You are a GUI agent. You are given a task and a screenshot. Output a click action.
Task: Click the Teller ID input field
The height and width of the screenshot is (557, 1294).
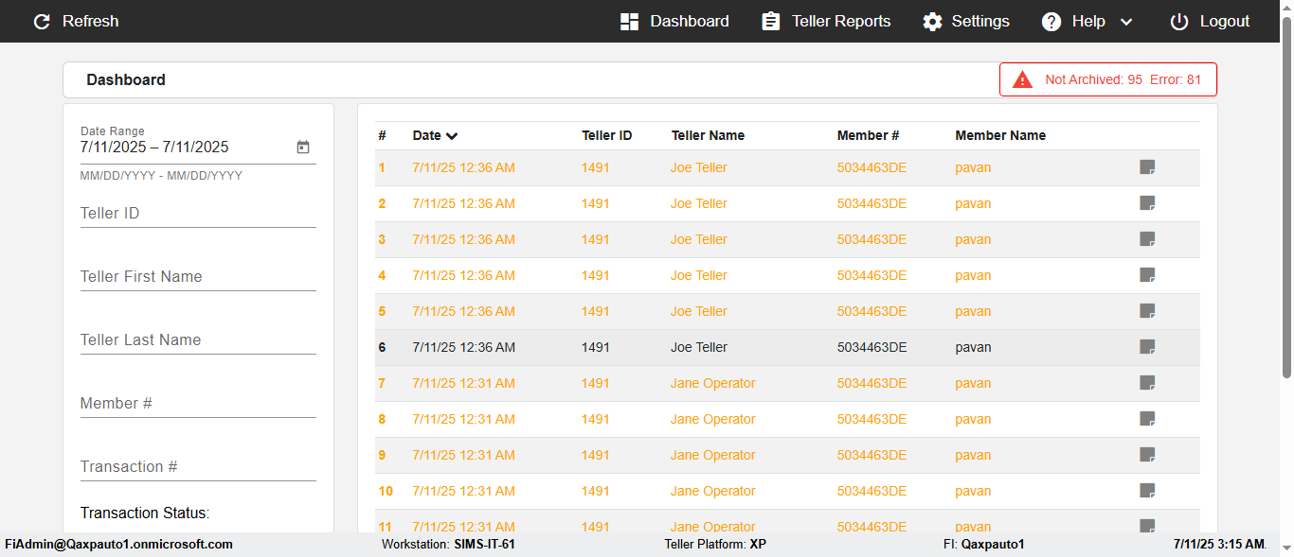(x=198, y=214)
